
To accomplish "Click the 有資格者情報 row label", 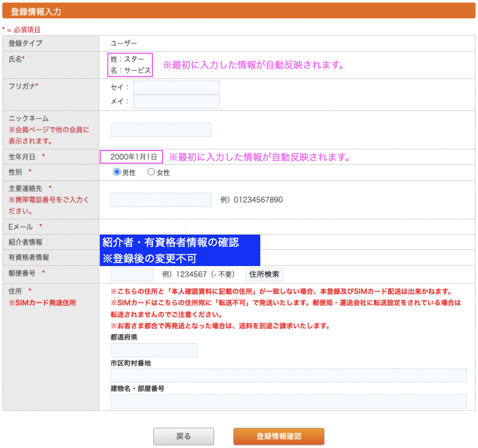I will tap(29, 257).
